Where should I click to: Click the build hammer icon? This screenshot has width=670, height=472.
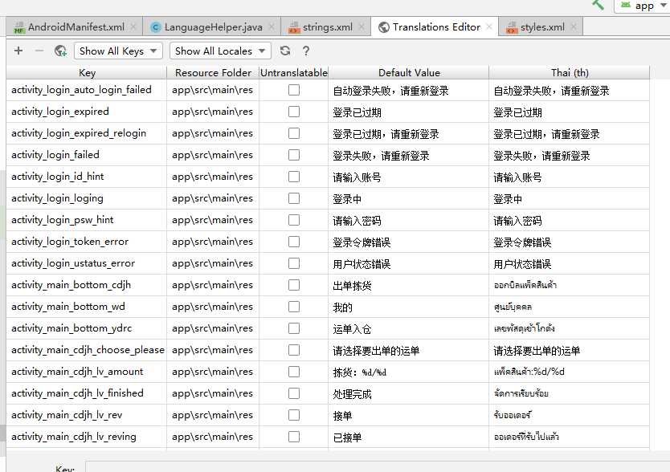point(599,5)
